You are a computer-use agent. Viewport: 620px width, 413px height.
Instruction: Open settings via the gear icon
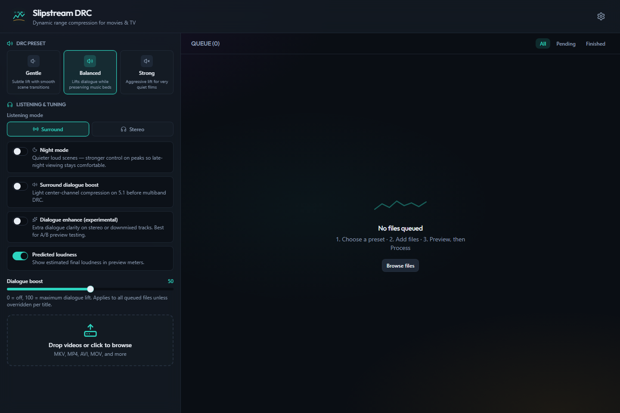click(601, 16)
